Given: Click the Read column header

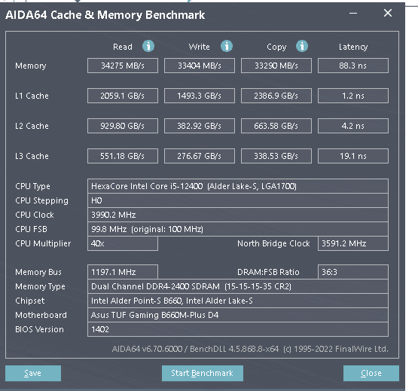Looking at the screenshot, I should pyautogui.click(x=123, y=47).
